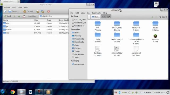Click the add folder icon in archive manager

(x=42, y=11)
